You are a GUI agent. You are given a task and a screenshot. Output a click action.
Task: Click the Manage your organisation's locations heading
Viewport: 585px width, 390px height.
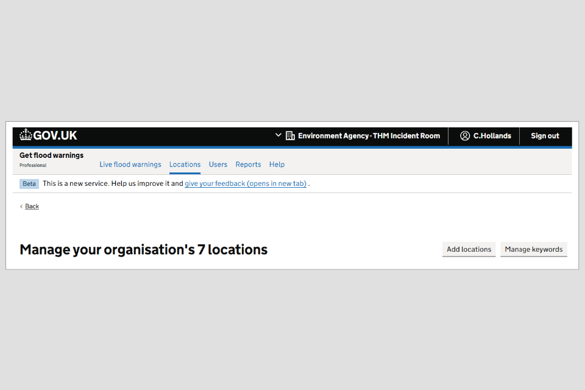point(143,249)
